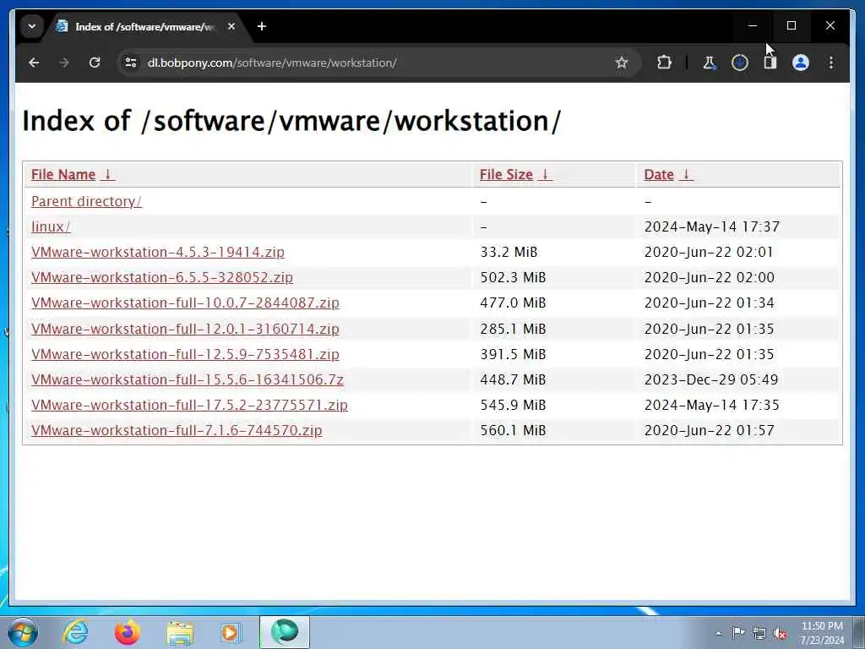Open the Parent directory link
The height and width of the screenshot is (649, 865).
click(x=87, y=201)
